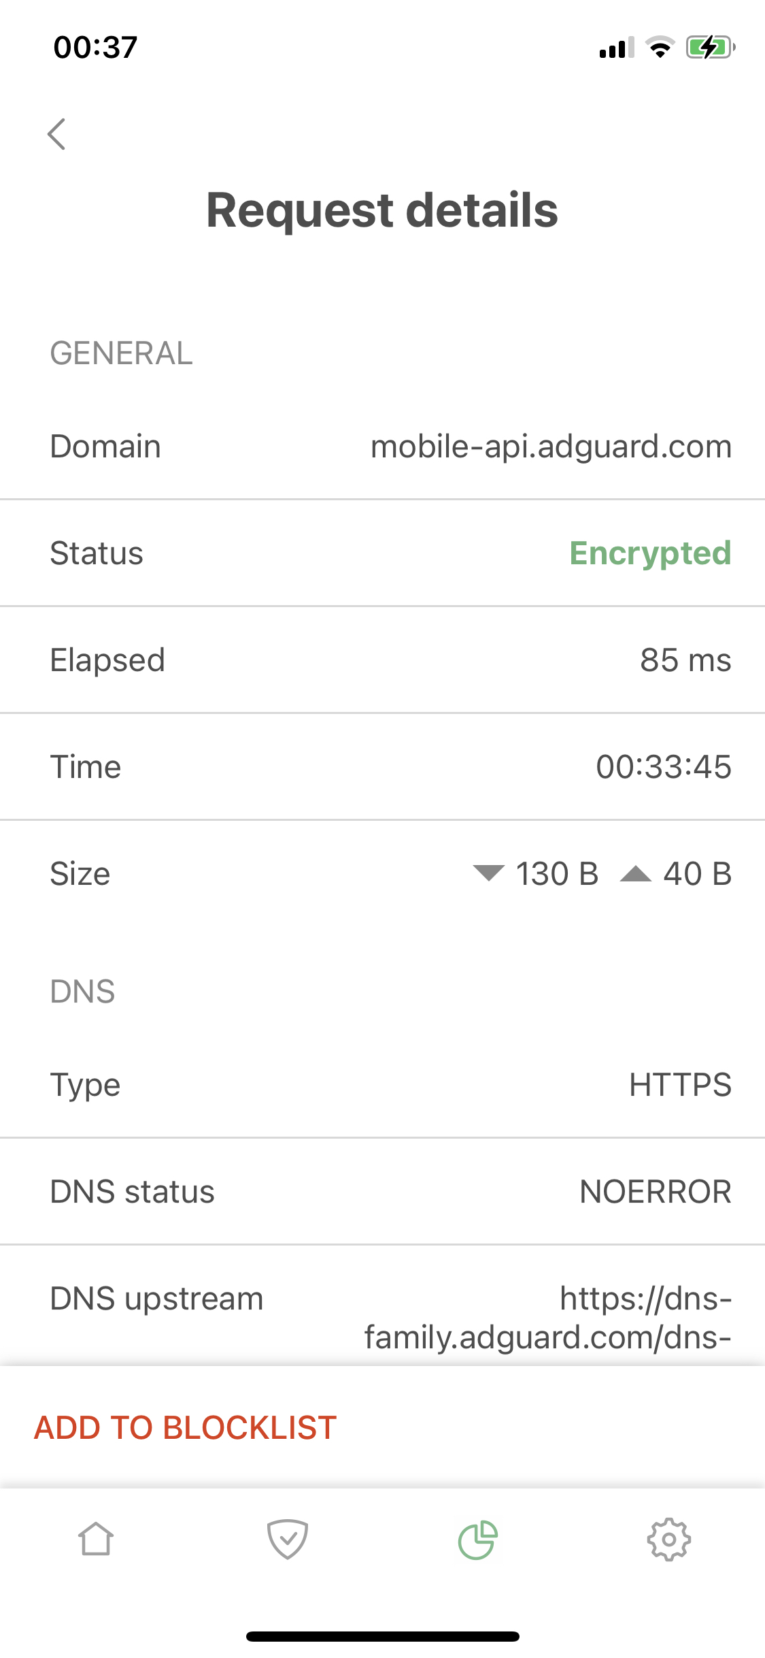
Task: Tap the Request details heading
Action: pos(382,210)
